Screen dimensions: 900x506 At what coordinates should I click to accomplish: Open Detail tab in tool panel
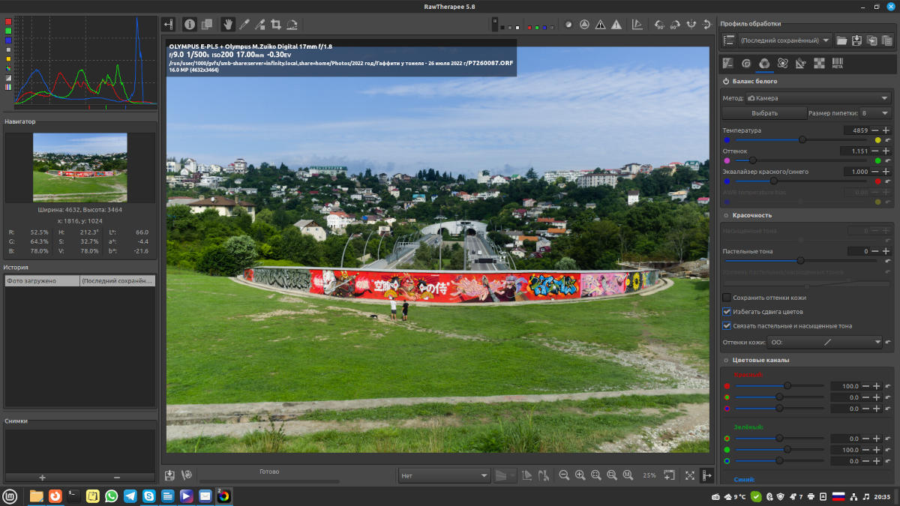tap(746, 64)
